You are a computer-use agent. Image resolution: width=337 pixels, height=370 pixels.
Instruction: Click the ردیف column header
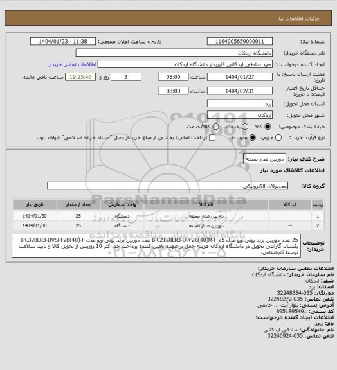tap(318, 205)
